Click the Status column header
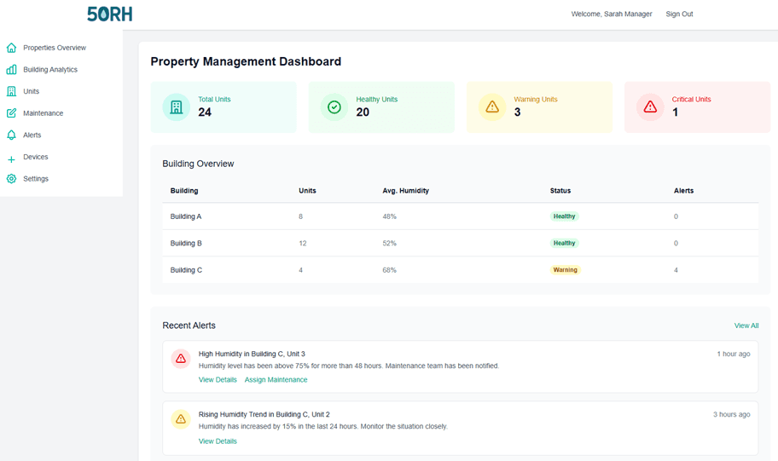The width and height of the screenshot is (778, 461). pos(560,190)
